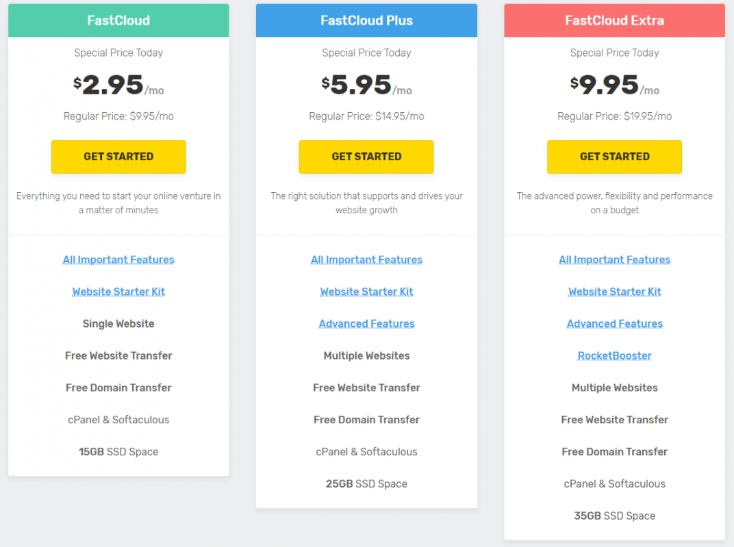Click the $9.95/mo price
The width and height of the screenshot is (734, 547).
pos(615,85)
